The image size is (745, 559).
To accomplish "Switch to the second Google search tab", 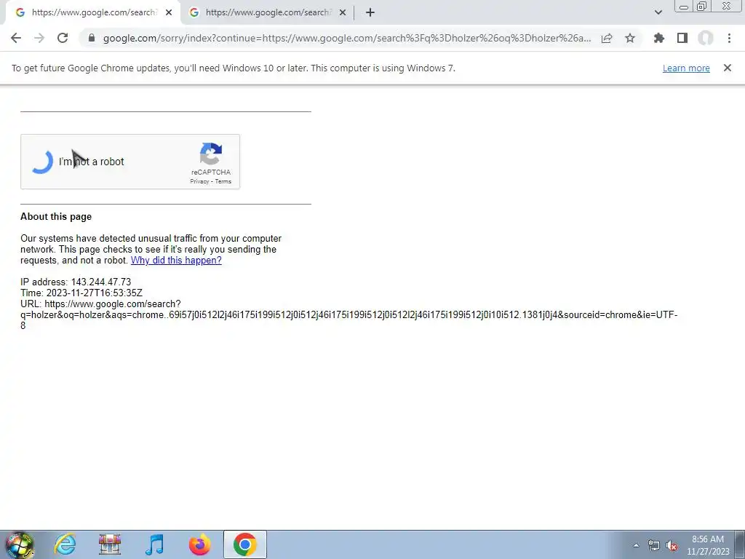I will coord(268,12).
